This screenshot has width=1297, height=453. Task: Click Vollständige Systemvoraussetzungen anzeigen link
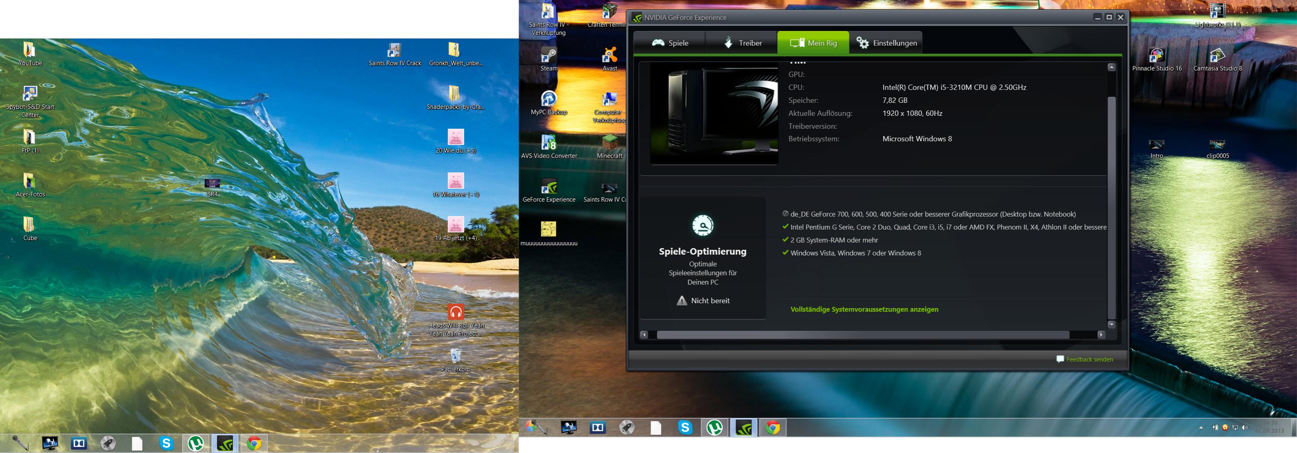[864, 309]
